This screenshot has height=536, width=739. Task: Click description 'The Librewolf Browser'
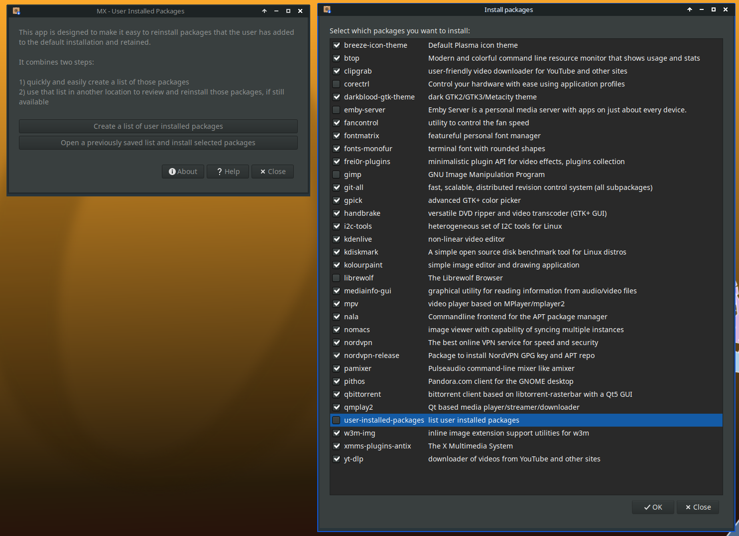(x=465, y=278)
